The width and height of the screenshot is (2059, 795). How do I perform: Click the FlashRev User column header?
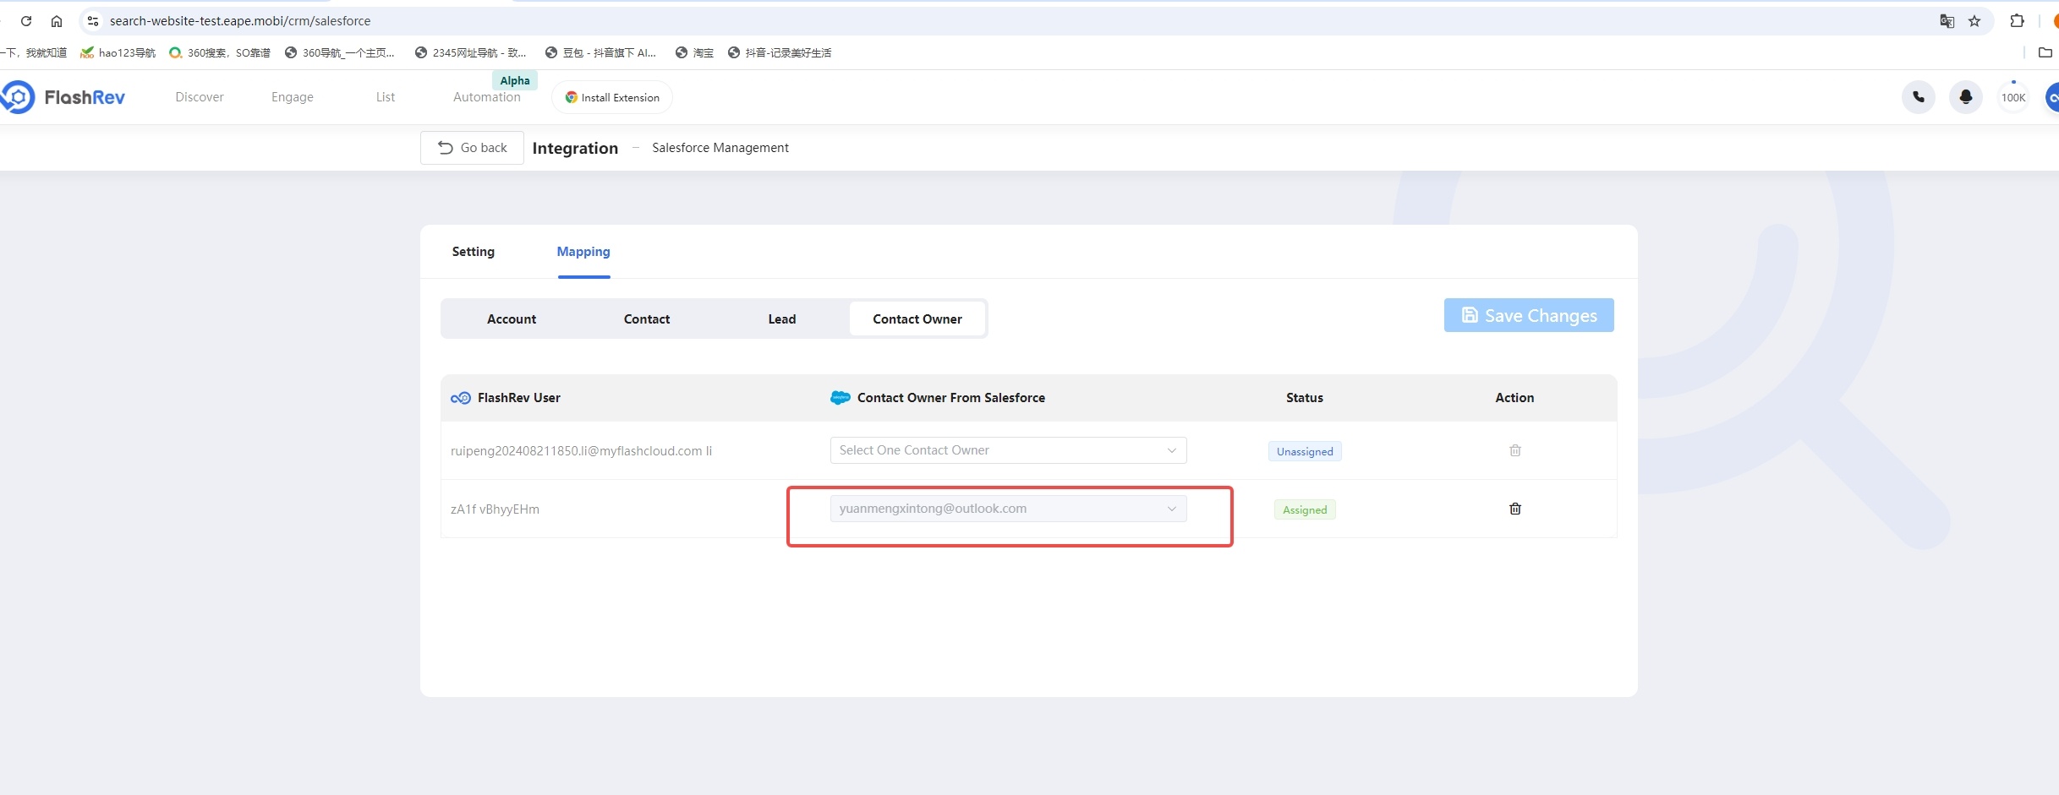pyautogui.click(x=519, y=398)
